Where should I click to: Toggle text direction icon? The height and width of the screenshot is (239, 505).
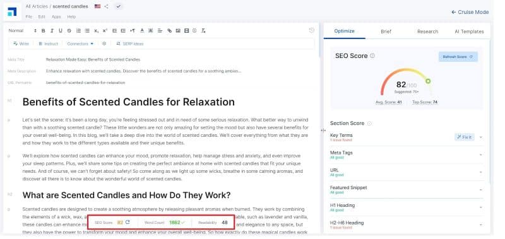tap(133, 31)
